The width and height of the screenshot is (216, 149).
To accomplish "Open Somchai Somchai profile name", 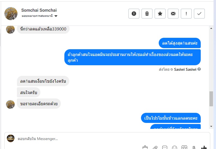I will tap(39, 10).
